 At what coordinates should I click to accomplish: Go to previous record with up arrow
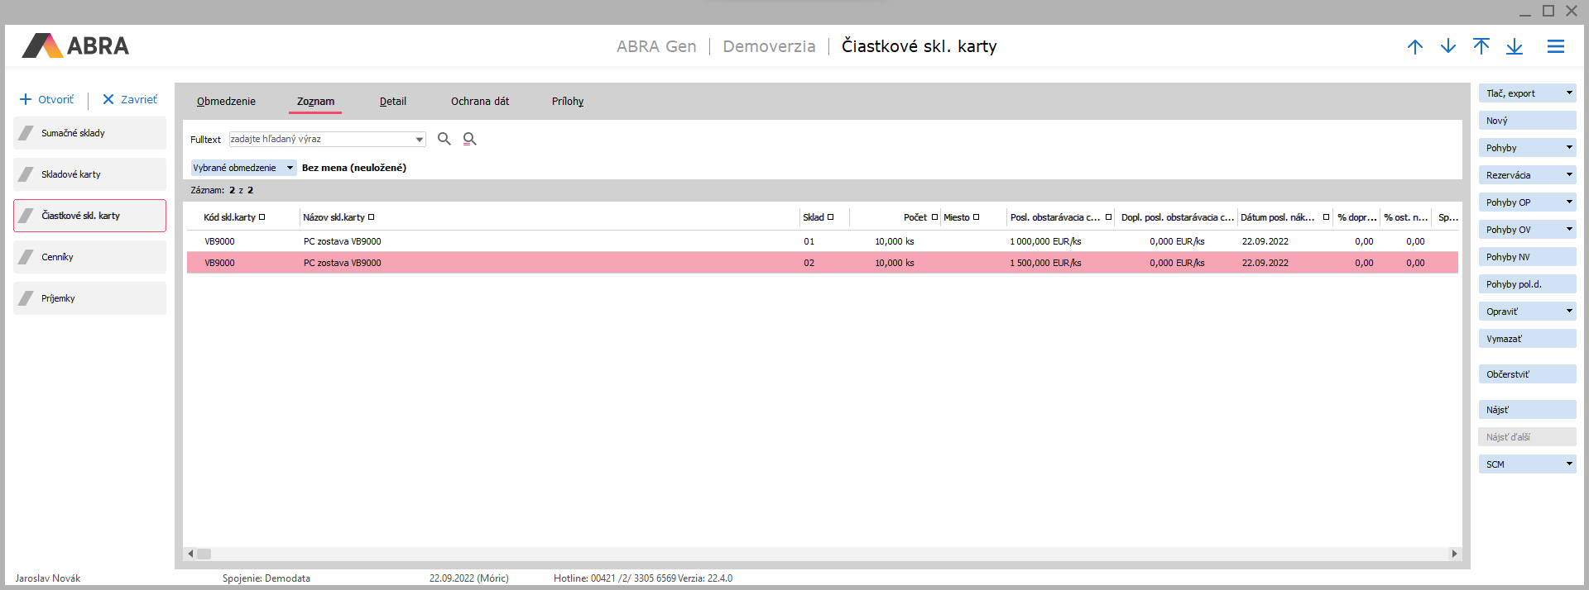coord(1415,47)
